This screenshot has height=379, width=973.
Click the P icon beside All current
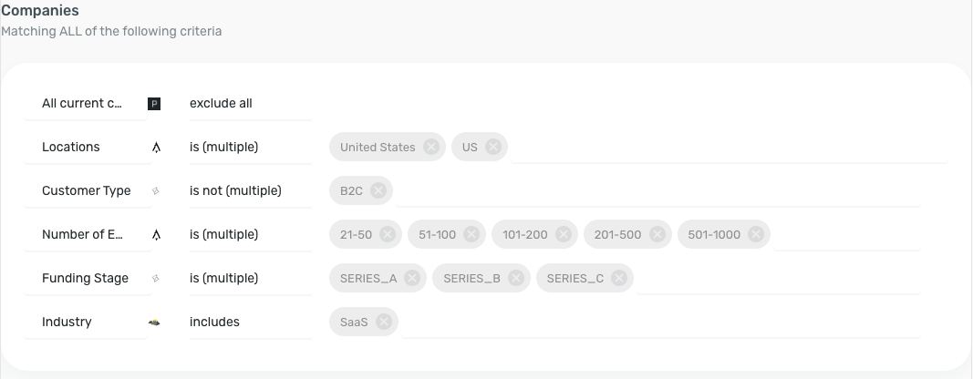click(154, 104)
